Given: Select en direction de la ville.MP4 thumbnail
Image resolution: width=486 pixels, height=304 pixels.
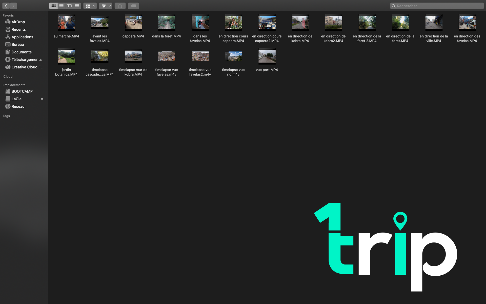Looking at the screenshot, I should pyautogui.click(x=434, y=22).
